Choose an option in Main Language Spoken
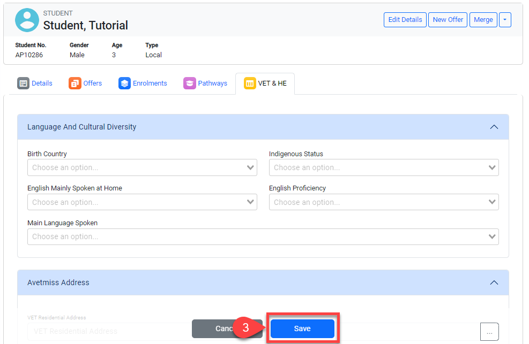529x344 pixels. (x=263, y=236)
